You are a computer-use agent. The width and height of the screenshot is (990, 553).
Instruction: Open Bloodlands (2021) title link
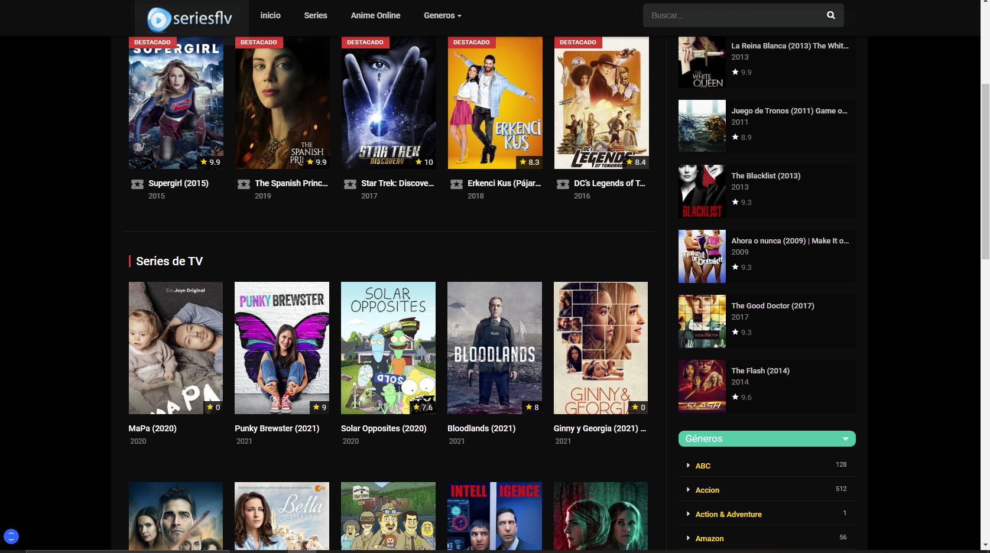pos(481,428)
